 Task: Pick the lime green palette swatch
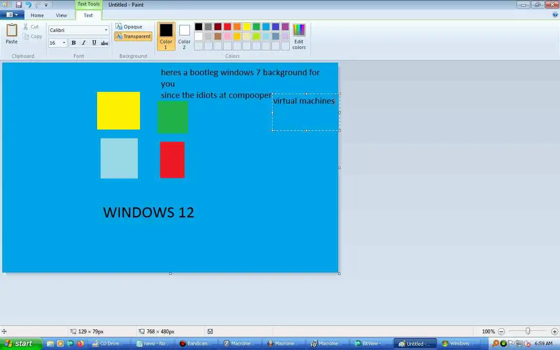pyautogui.click(x=256, y=36)
